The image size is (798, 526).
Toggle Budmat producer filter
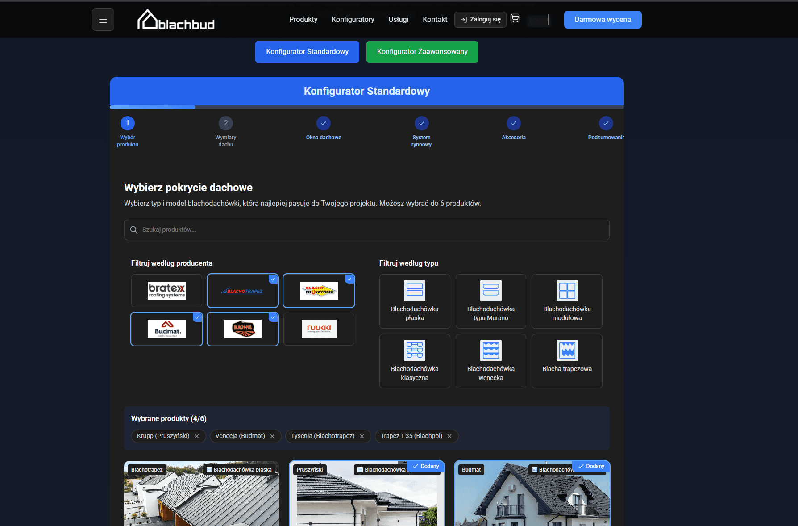coord(166,329)
